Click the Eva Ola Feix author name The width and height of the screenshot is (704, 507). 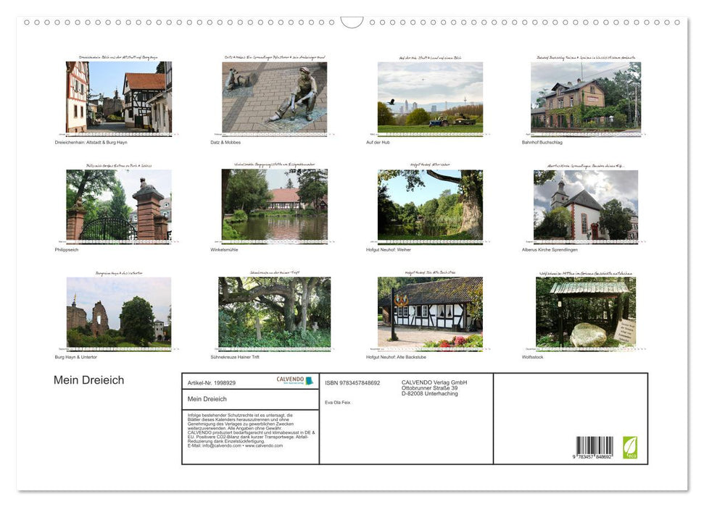[337, 401]
